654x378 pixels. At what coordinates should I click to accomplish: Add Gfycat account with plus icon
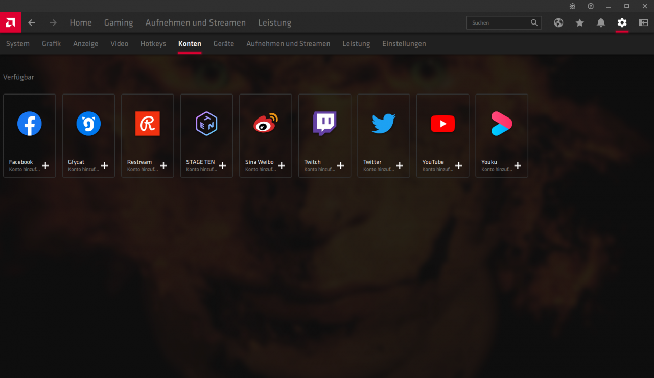pos(104,166)
